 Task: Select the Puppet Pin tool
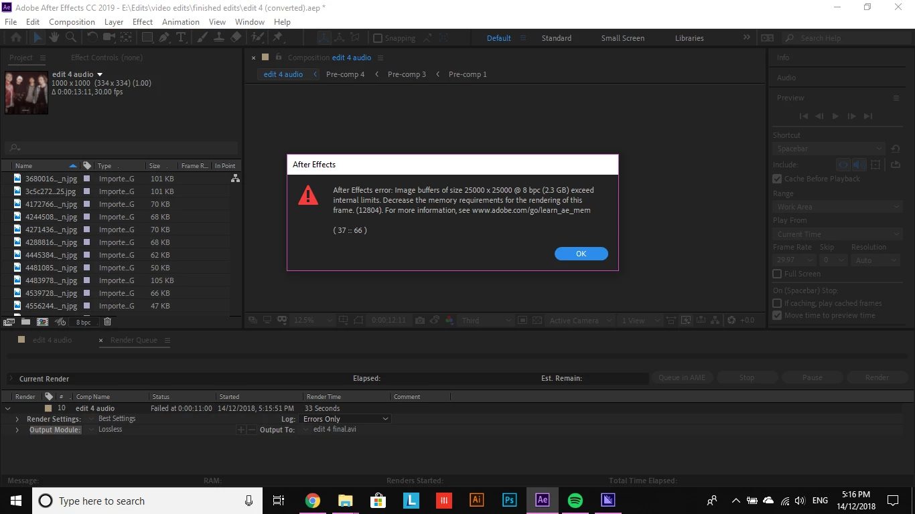click(x=277, y=38)
